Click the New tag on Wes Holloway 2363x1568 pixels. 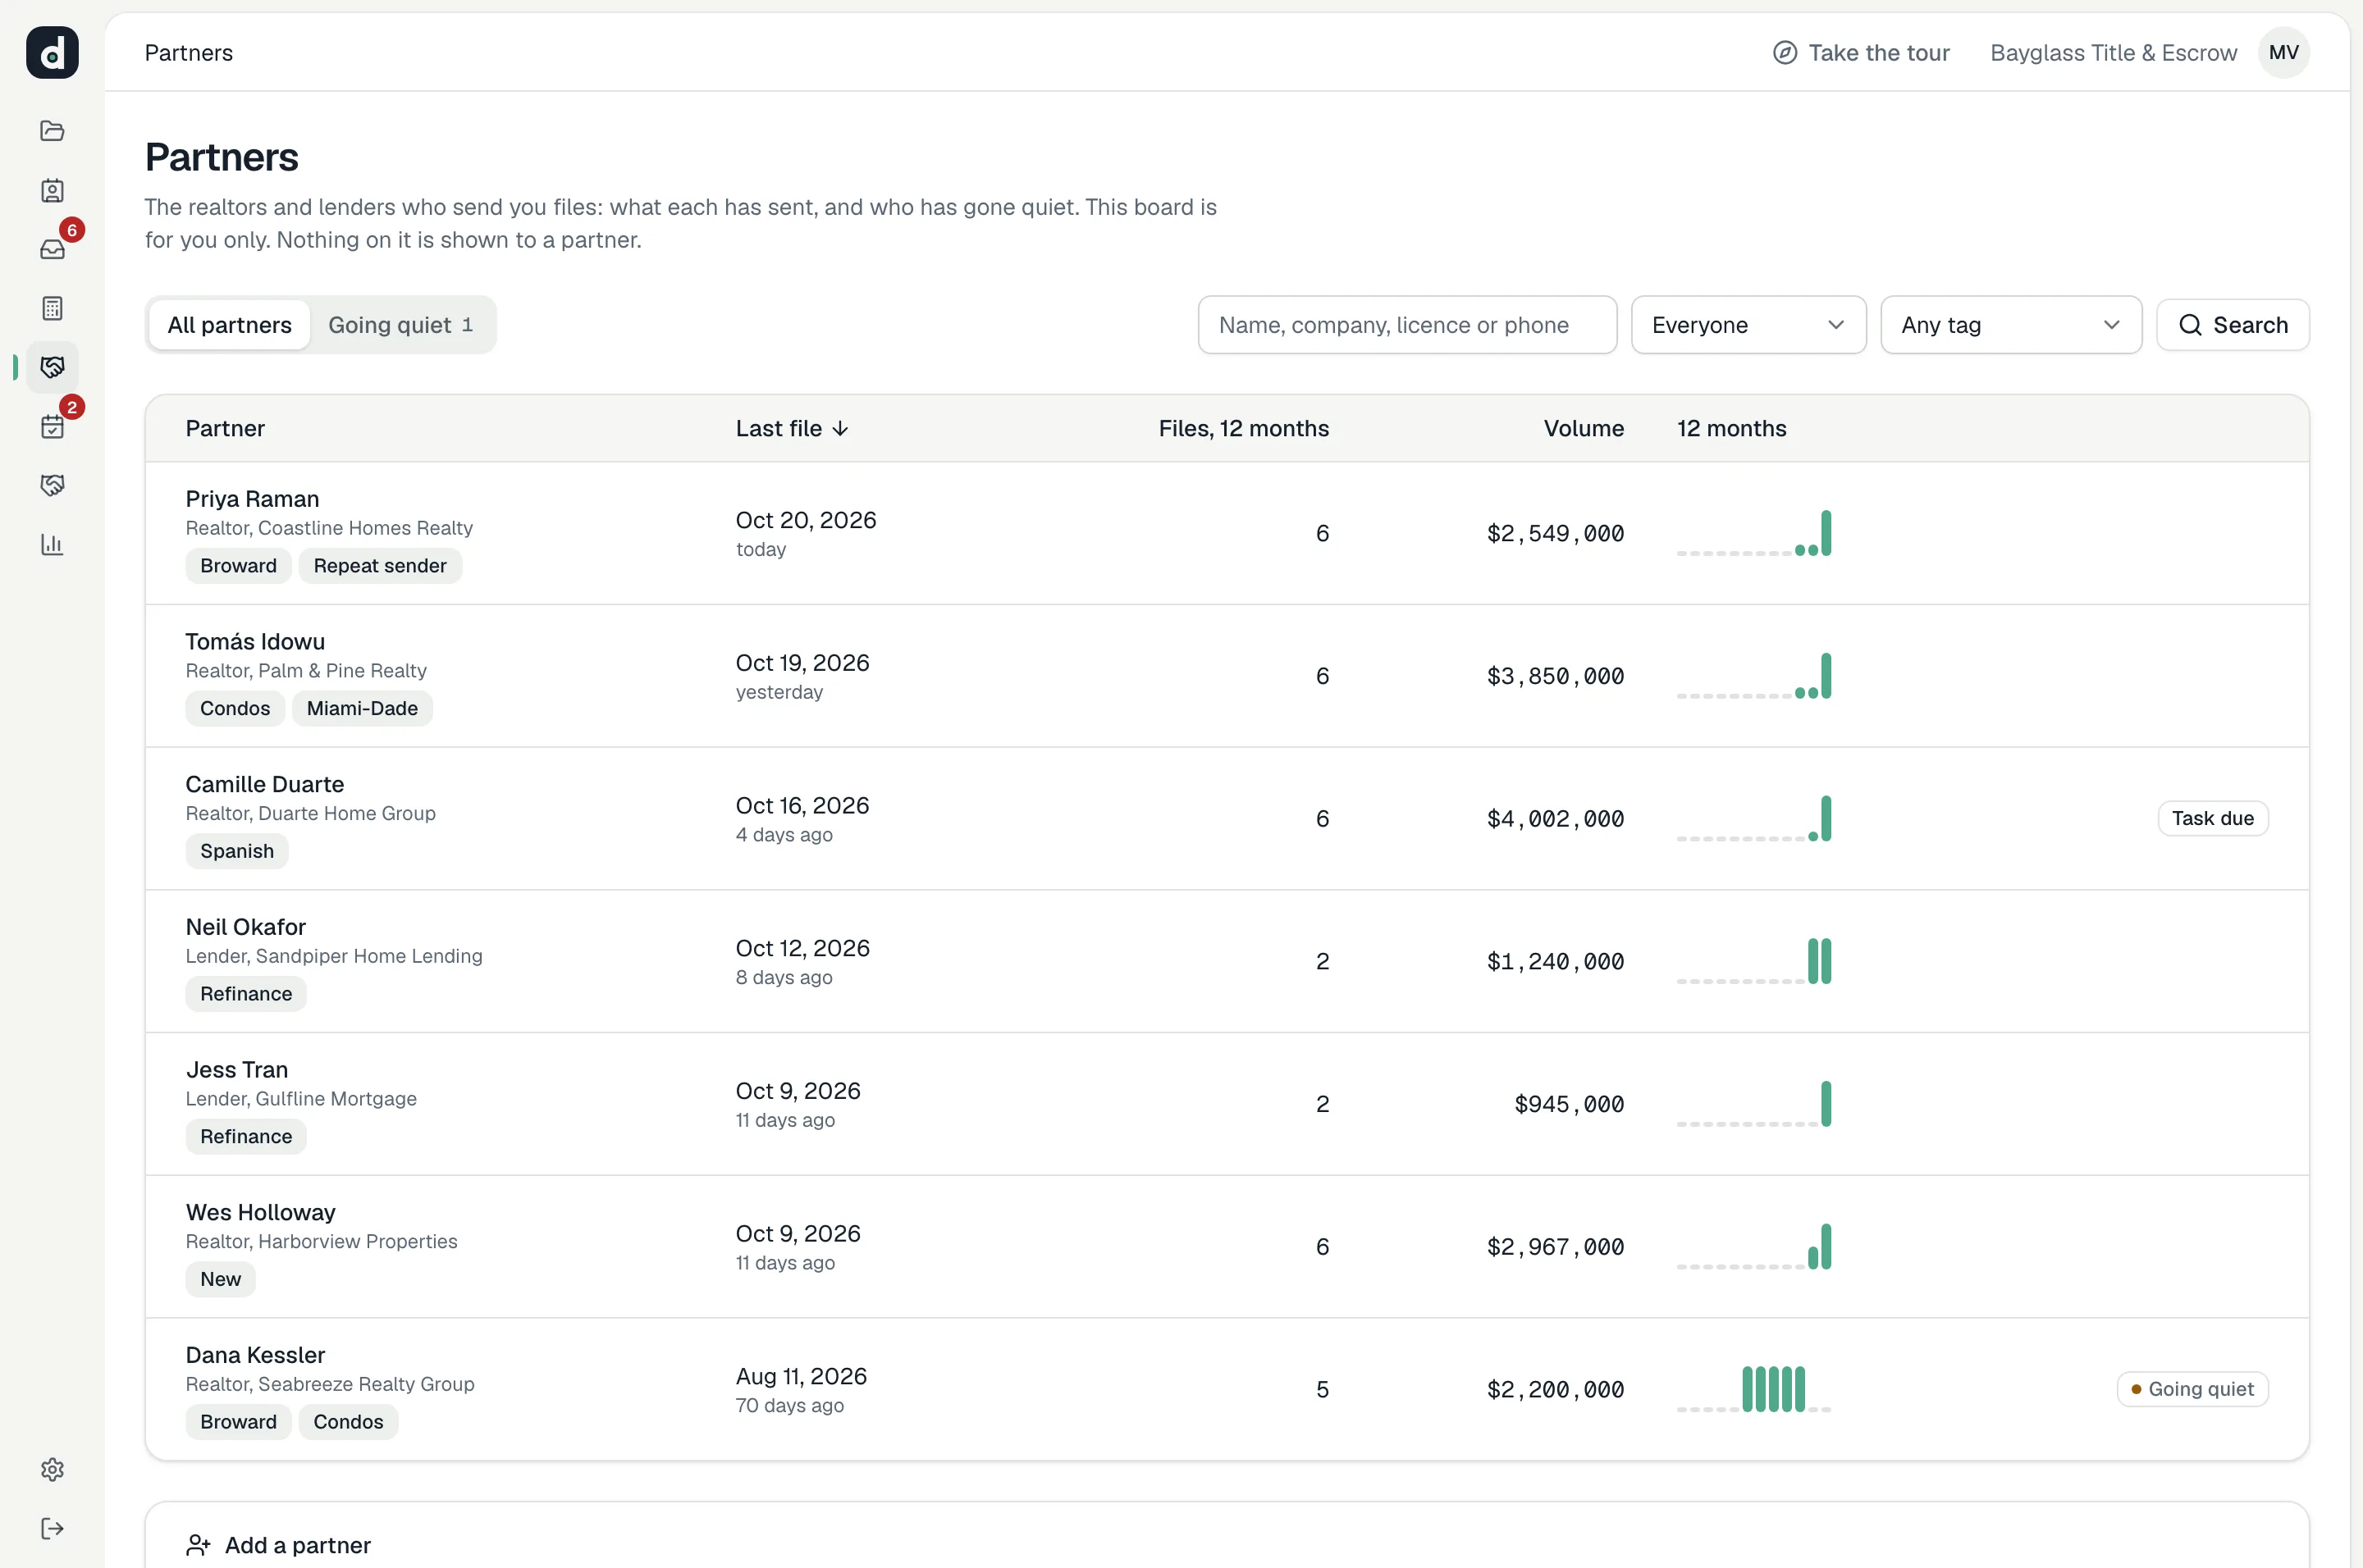point(220,1279)
